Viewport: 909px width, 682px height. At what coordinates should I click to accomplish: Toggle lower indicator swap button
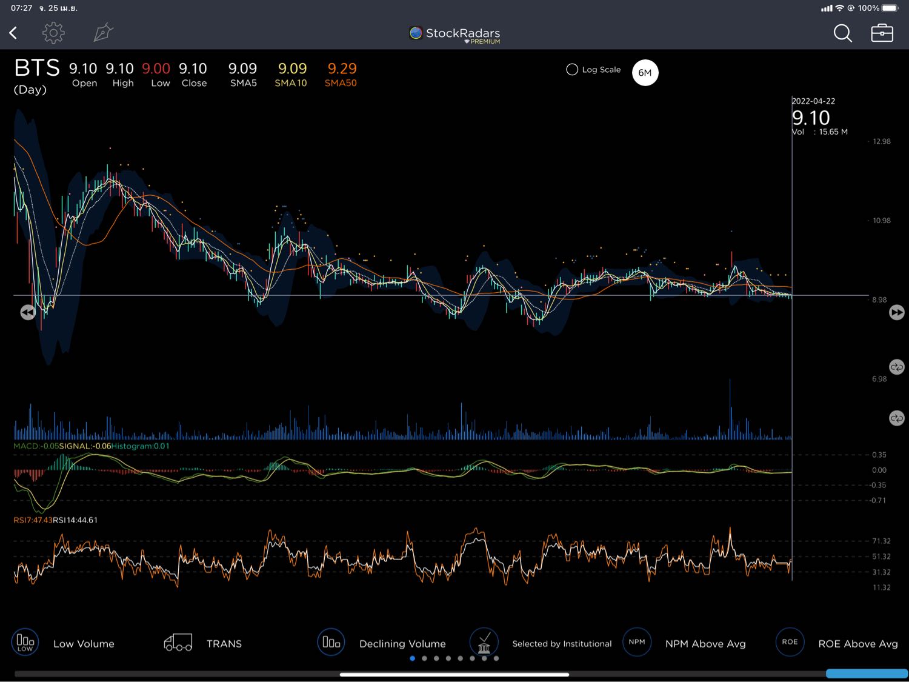(896, 418)
